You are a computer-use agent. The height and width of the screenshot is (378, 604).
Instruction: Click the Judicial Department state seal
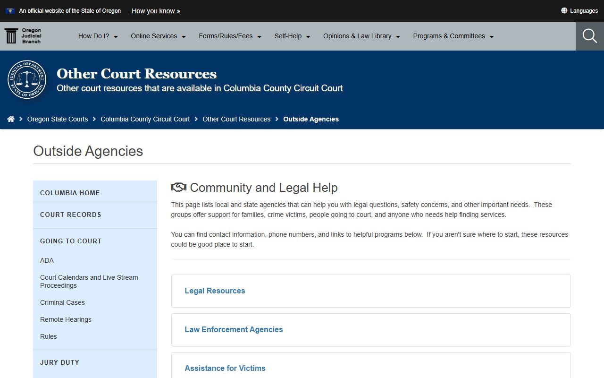(27, 79)
